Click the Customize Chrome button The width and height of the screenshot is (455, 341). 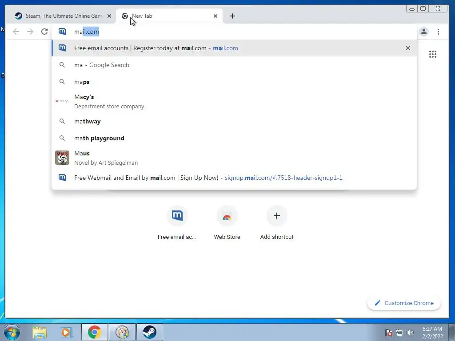pos(403,303)
